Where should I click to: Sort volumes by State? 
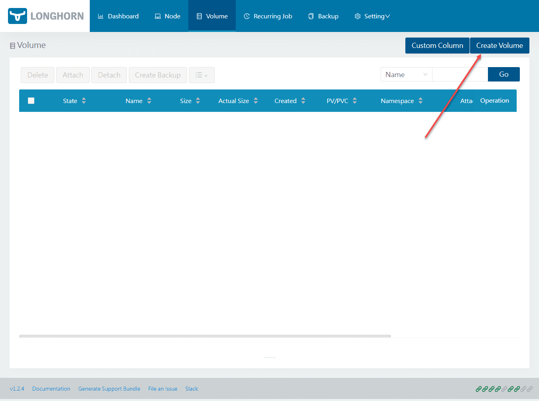point(74,101)
